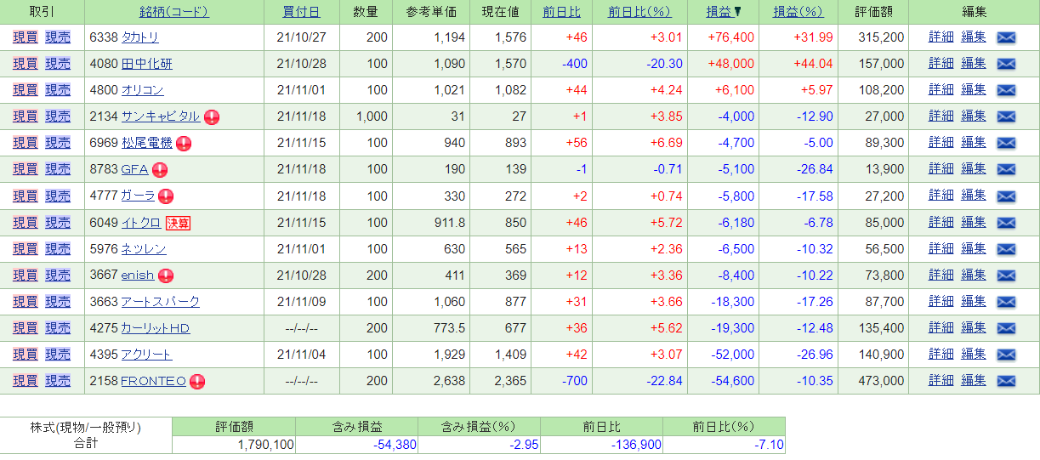1040x460 pixels.
Task: Sort by 買付日 column header
Action: [302, 12]
